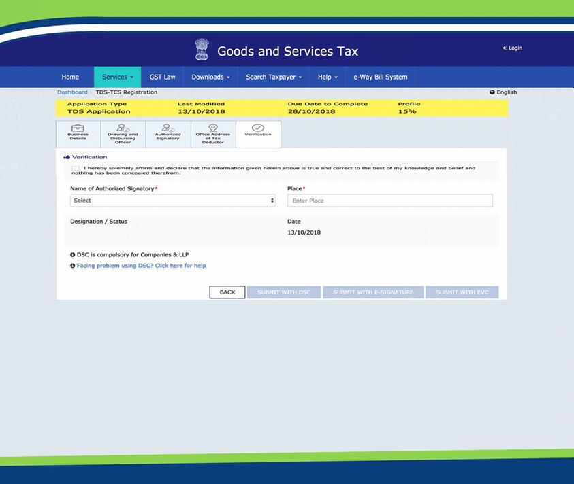Viewport: 574px width, 484px height.
Task: Click the info icon beside DSC is compulsory
Action: click(x=72, y=255)
